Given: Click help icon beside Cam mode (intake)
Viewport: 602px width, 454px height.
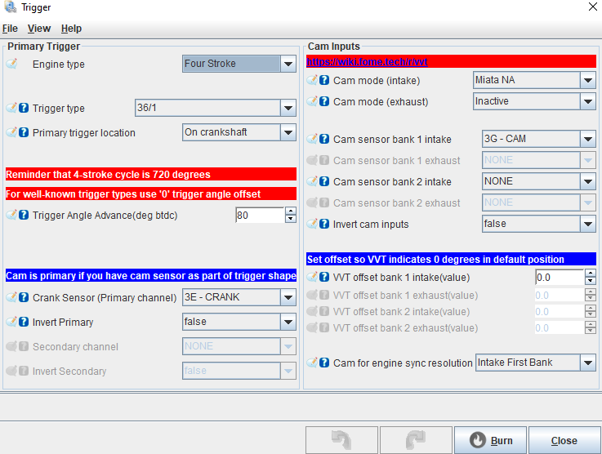Looking at the screenshot, I should click(x=324, y=80).
